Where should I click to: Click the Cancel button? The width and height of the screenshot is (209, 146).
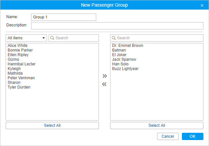pos(168,136)
